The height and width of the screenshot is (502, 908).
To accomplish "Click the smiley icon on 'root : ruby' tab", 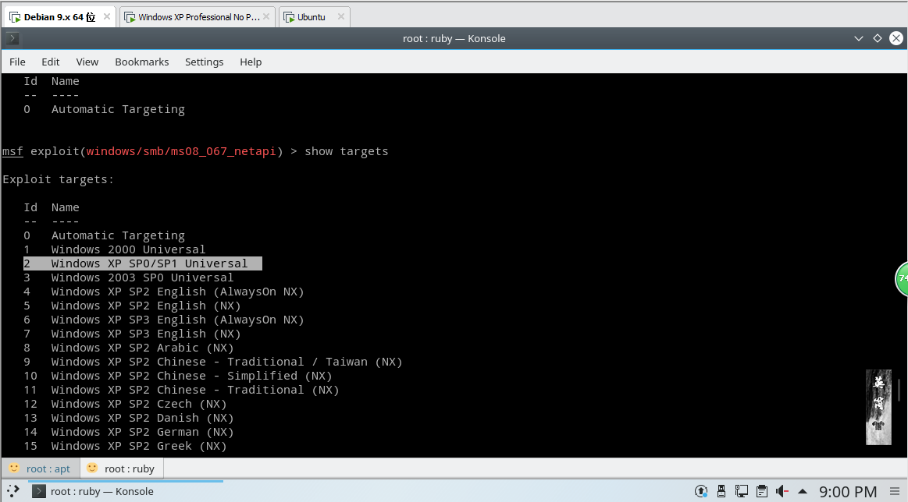I will point(92,468).
